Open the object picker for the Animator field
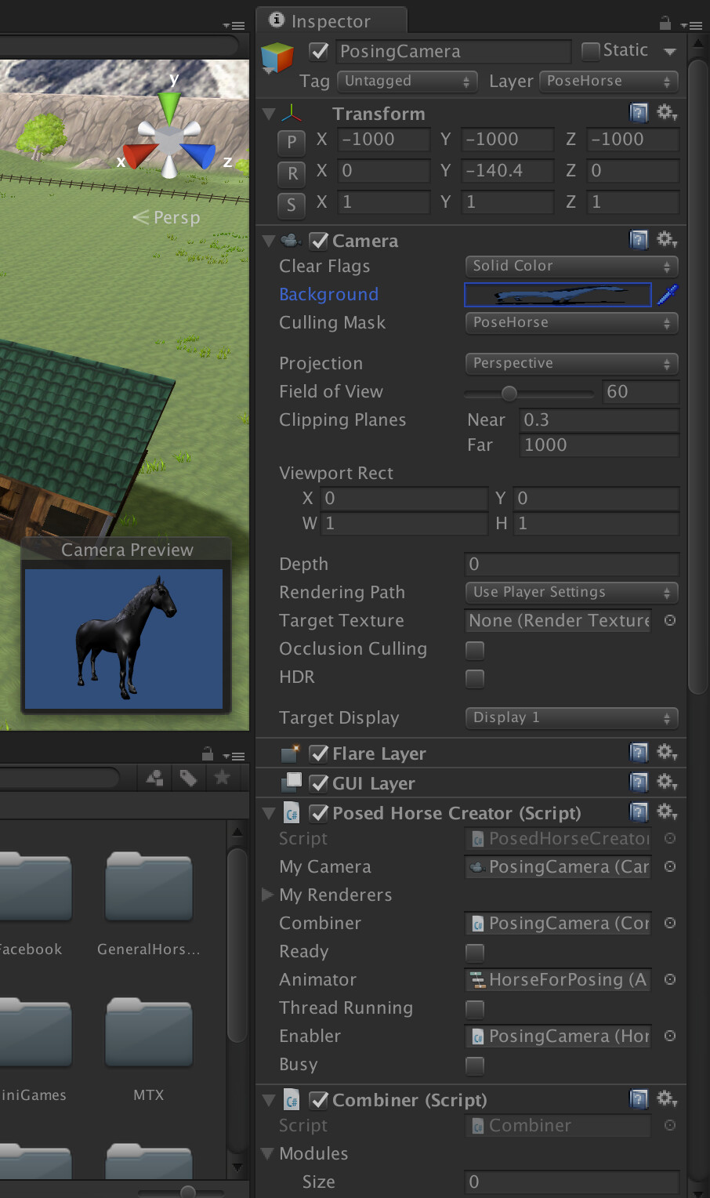The height and width of the screenshot is (1198, 710). (670, 979)
